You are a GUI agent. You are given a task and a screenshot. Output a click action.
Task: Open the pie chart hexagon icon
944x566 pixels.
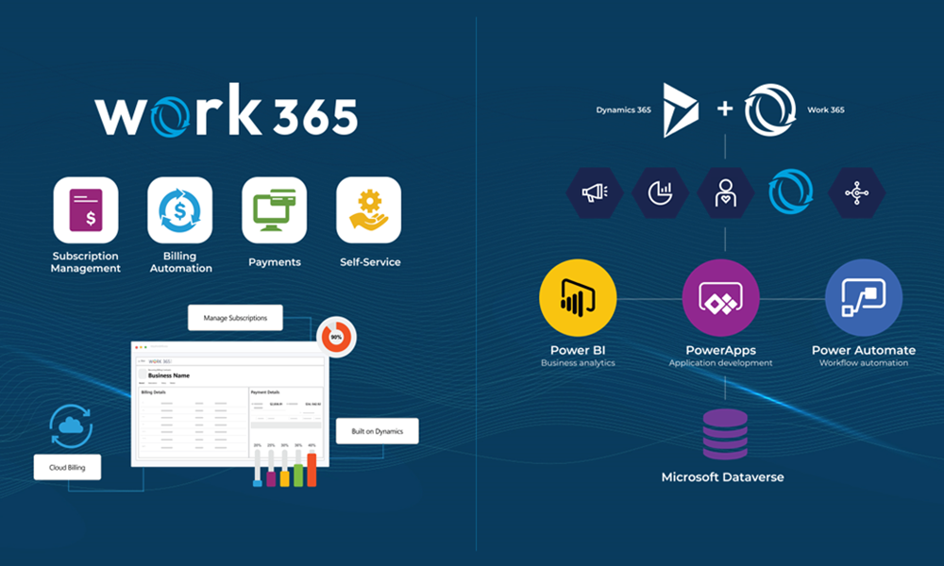coord(660,193)
